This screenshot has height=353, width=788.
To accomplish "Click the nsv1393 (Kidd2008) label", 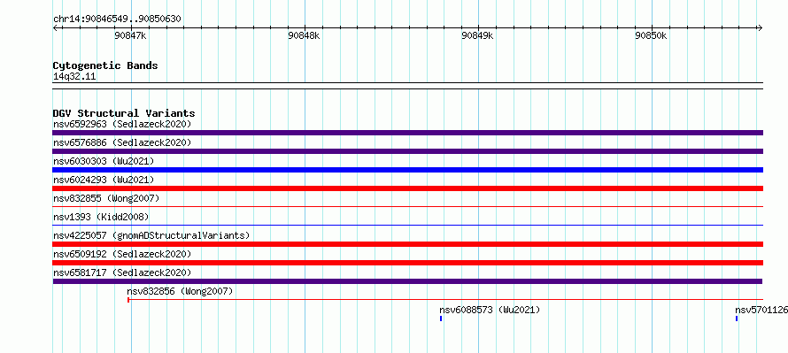I will pos(101,217).
